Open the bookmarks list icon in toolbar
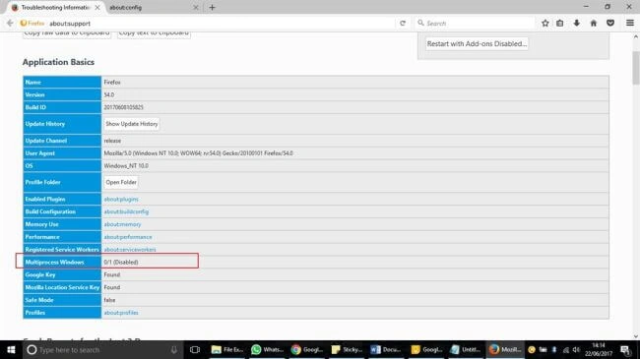This screenshot has width=640, height=359. (560, 24)
